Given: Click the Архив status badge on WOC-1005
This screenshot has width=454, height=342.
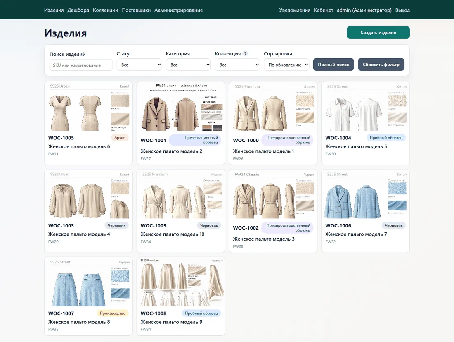Looking at the screenshot, I should coord(120,137).
